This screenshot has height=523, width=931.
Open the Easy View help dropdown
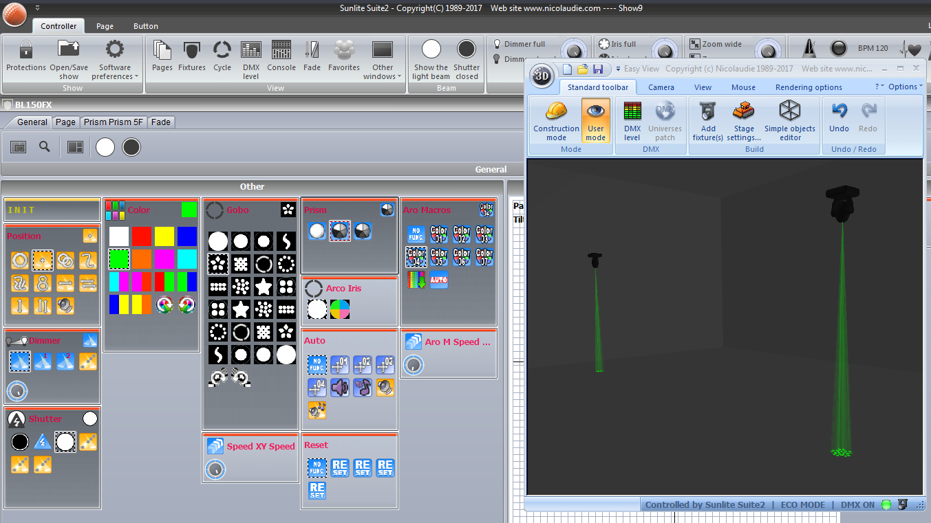click(880, 87)
